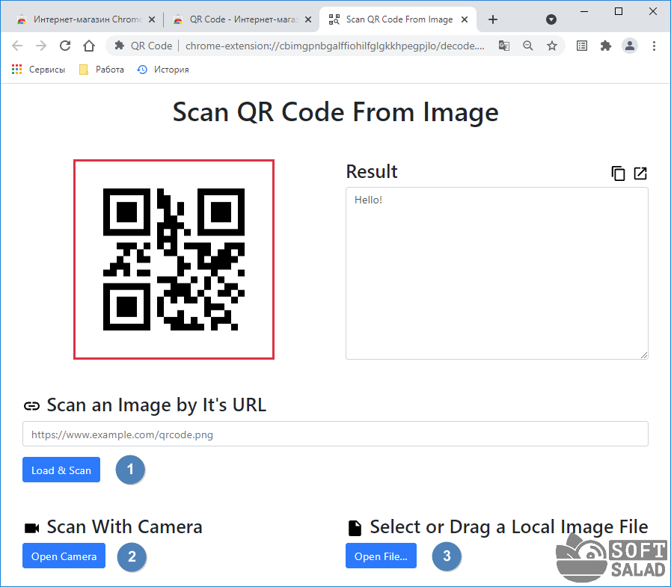This screenshot has height=587, width=671.
Task: Open the Работа bookmarks folder
Action: click(x=102, y=70)
